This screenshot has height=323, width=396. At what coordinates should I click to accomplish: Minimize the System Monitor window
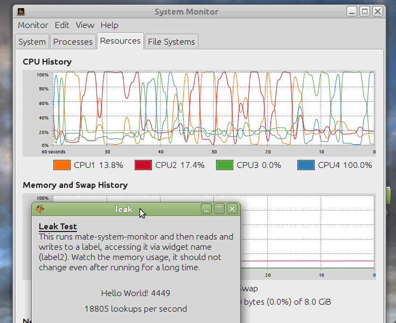(351, 11)
